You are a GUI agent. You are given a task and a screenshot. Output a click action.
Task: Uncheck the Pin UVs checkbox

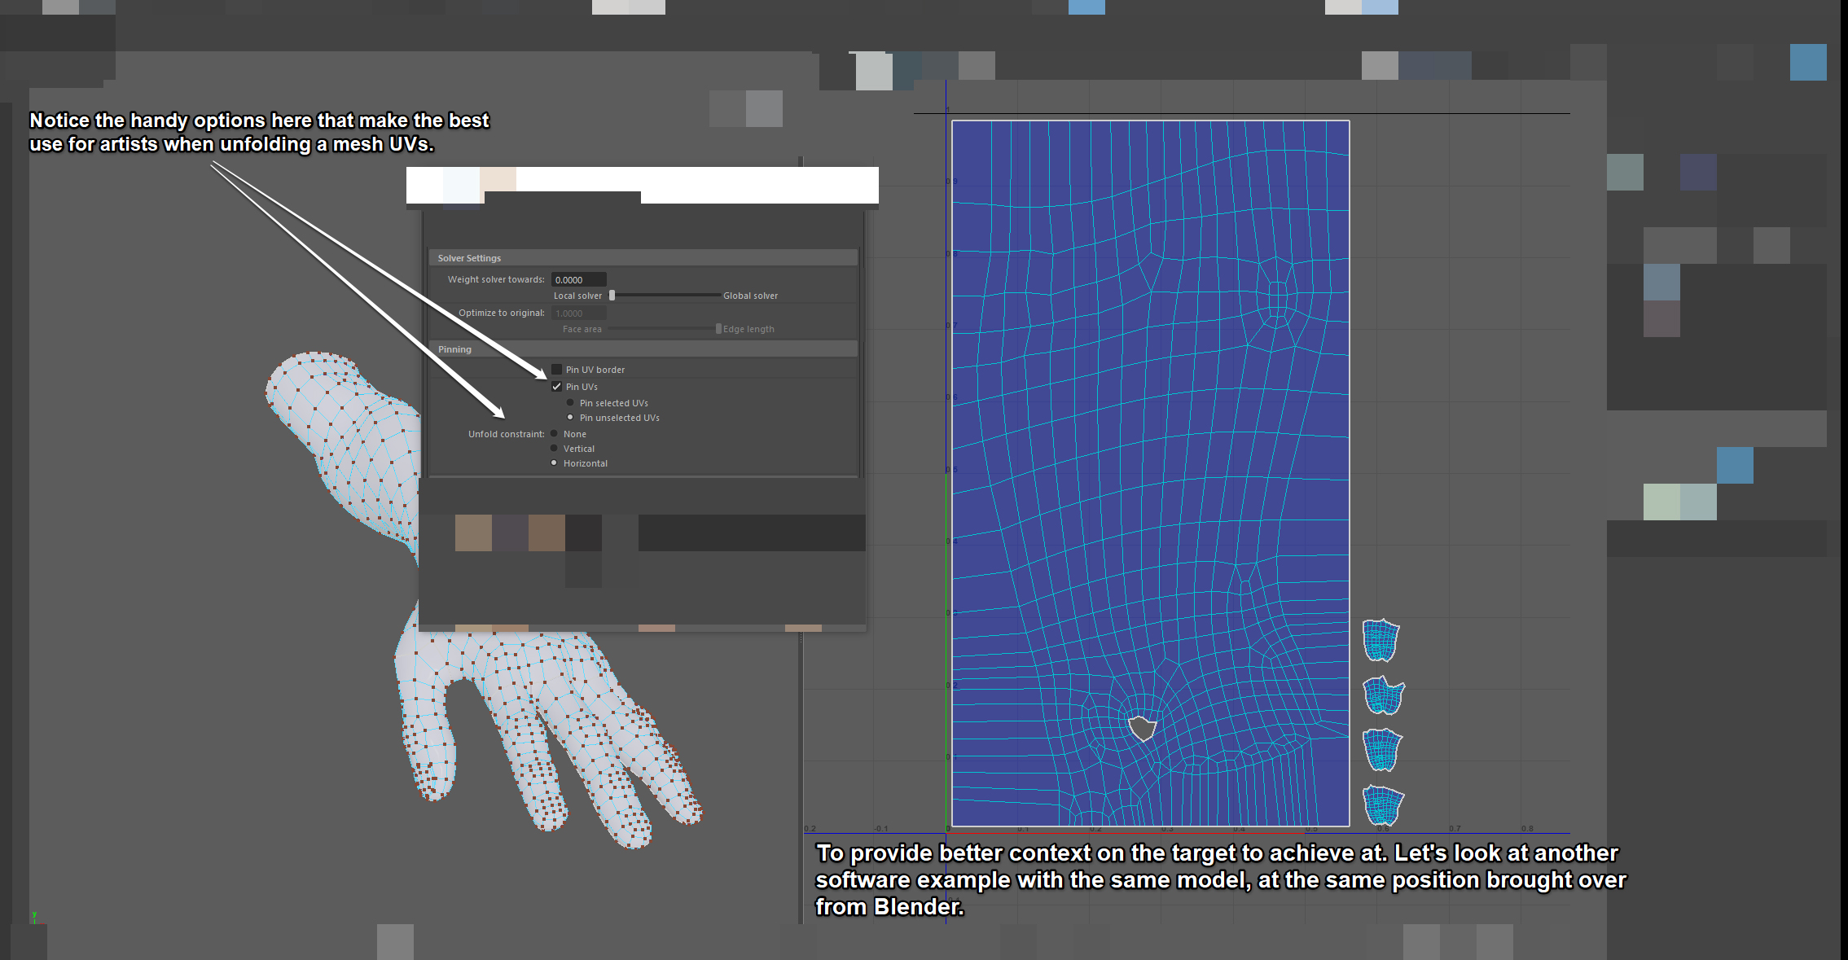pyautogui.click(x=556, y=387)
